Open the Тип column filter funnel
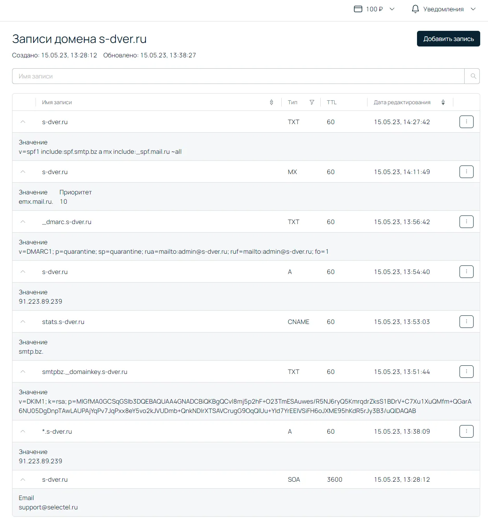The width and height of the screenshot is (488, 518). click(x=312, y=102)
